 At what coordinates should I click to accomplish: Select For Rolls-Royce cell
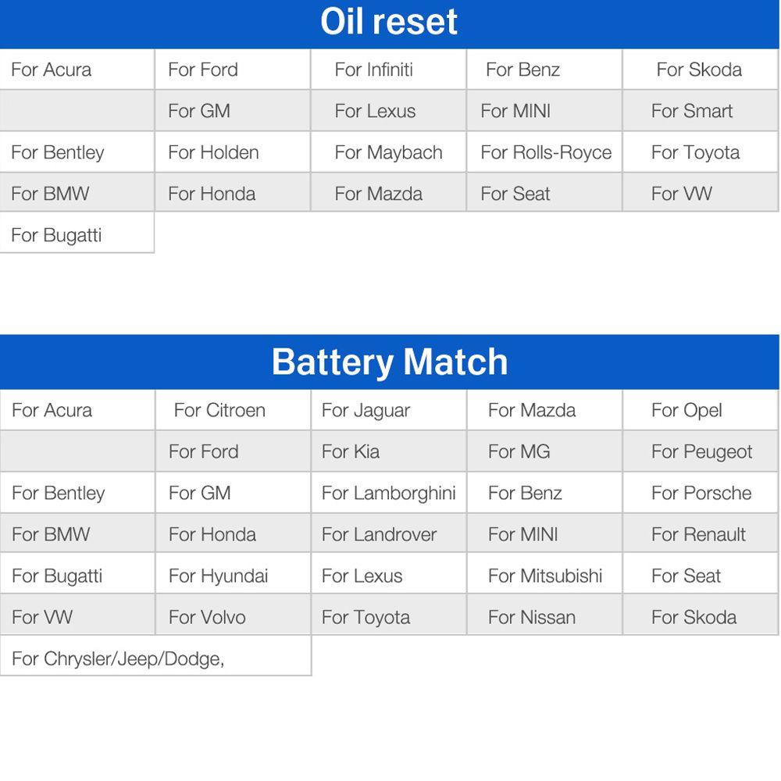coord(544,152)
